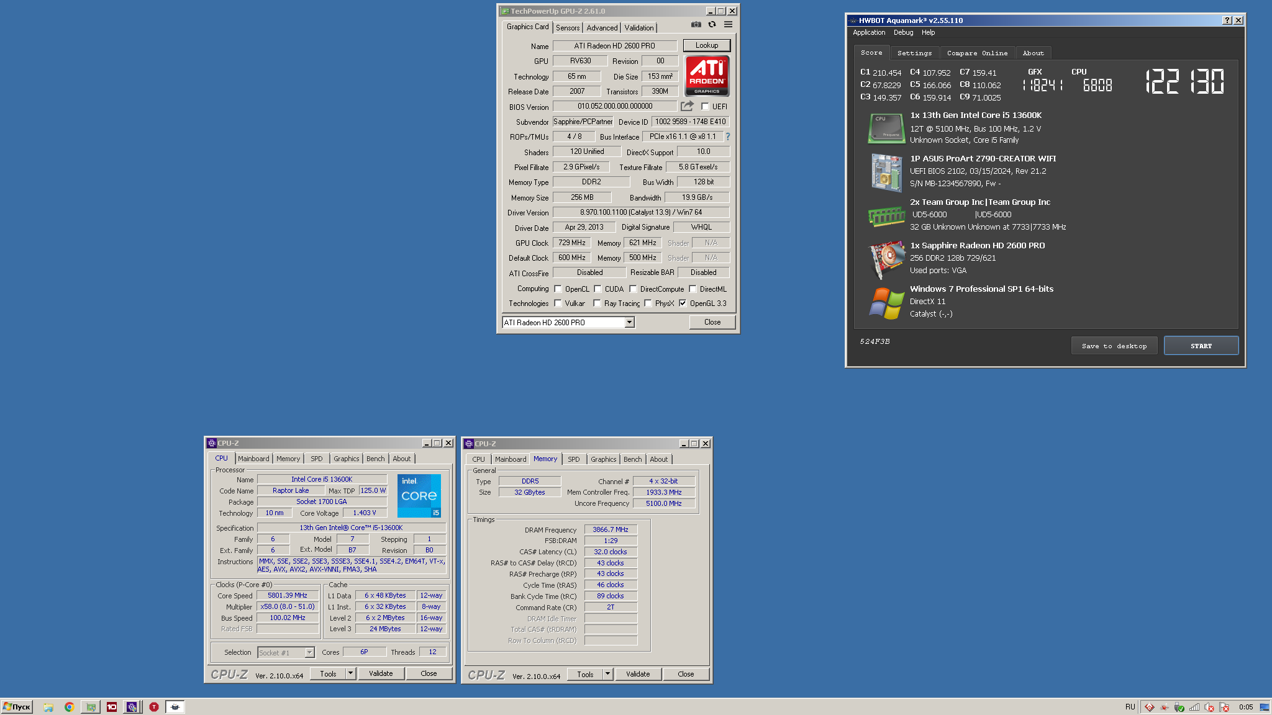The height and width of the screenshot is (715, 1272).
Task: Toggle the CUDA checkbox
Action: (x=597, y=289)
